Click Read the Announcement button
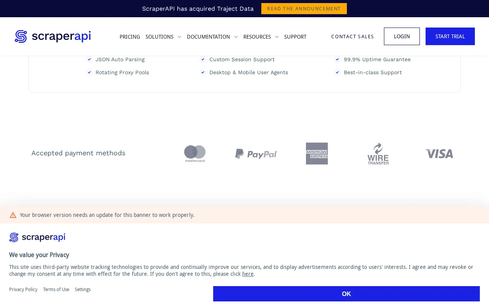 click(x=304, y=8)
